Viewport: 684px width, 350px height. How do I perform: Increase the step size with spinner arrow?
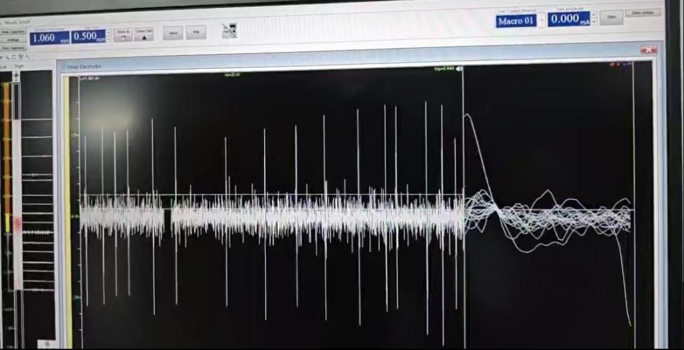coord(108,34)
